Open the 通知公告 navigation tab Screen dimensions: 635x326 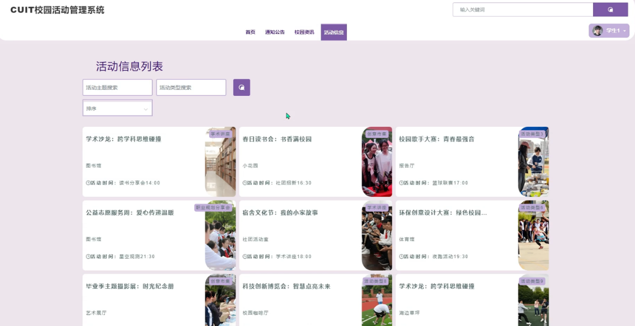point(275,32)
